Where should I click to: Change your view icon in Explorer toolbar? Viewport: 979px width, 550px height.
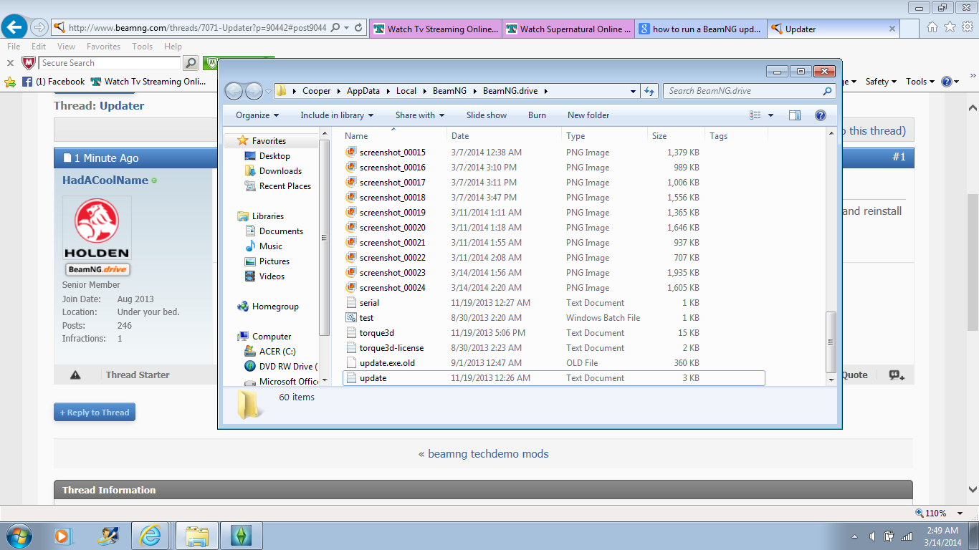(755, 115)
